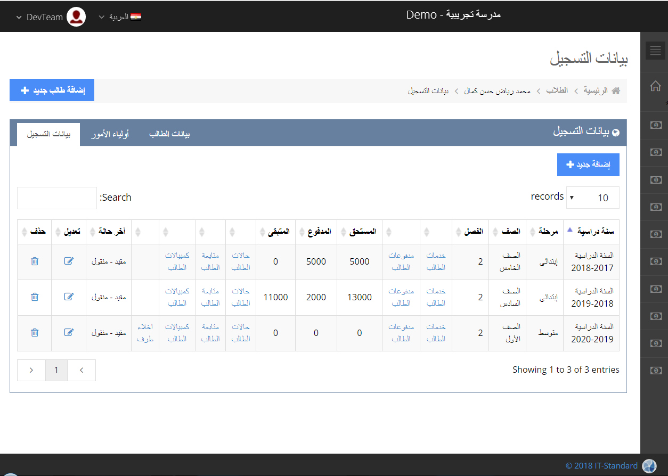The width and height of the screenshot is (668, 476).
Task: Click the hamburger menu icon in sidebar
Action: pos(655,51)
